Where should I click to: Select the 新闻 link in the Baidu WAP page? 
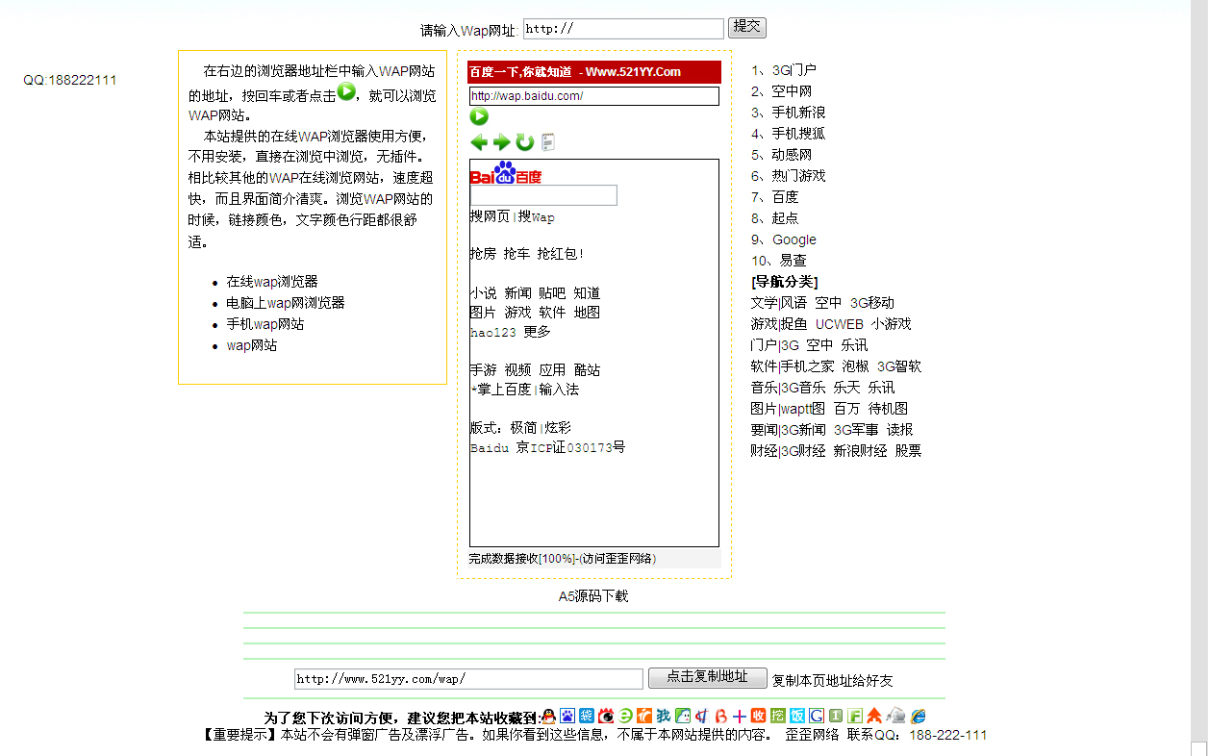[x=517, y=293]
